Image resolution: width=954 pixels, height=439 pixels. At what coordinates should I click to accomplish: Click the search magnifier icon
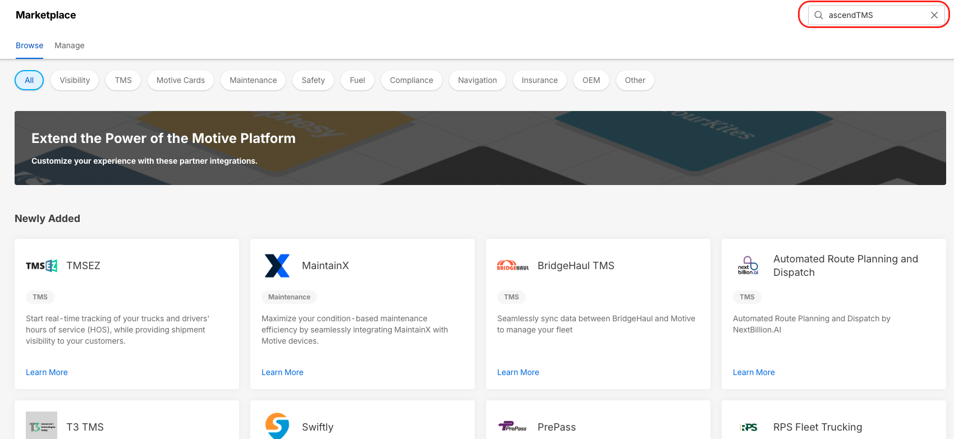tap(819, 15)
